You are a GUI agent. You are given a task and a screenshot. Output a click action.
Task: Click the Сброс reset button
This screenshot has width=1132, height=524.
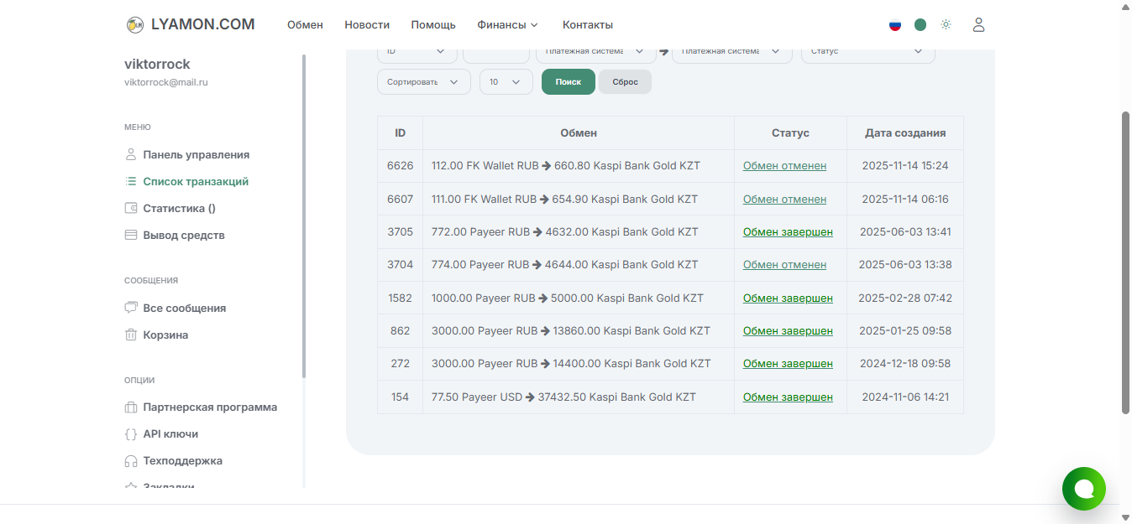(626, 82)
